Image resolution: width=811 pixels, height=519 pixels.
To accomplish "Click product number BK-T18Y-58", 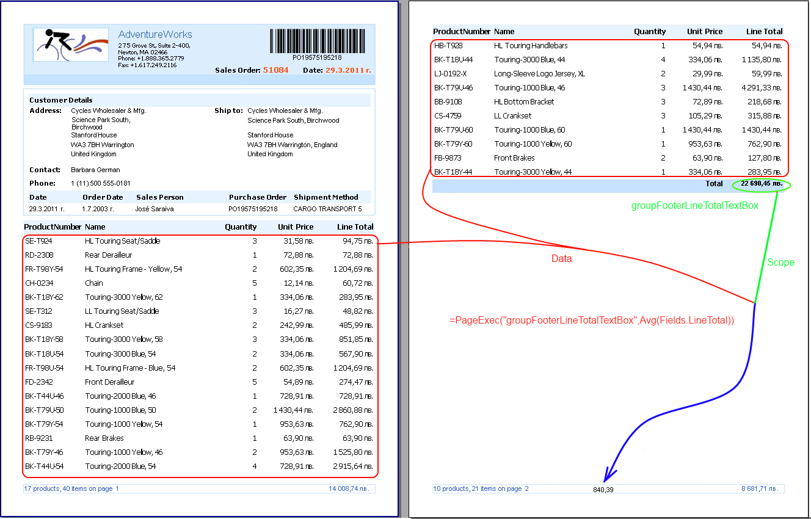I will click(44, 339).
